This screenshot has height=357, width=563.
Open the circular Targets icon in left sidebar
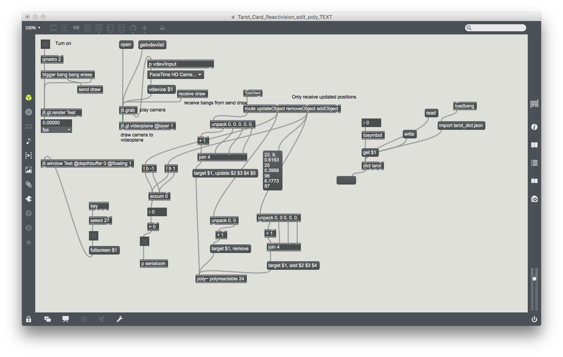point(29,112)
